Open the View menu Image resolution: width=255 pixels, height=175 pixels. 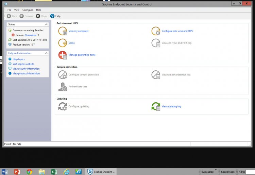(x=17, y=10)
